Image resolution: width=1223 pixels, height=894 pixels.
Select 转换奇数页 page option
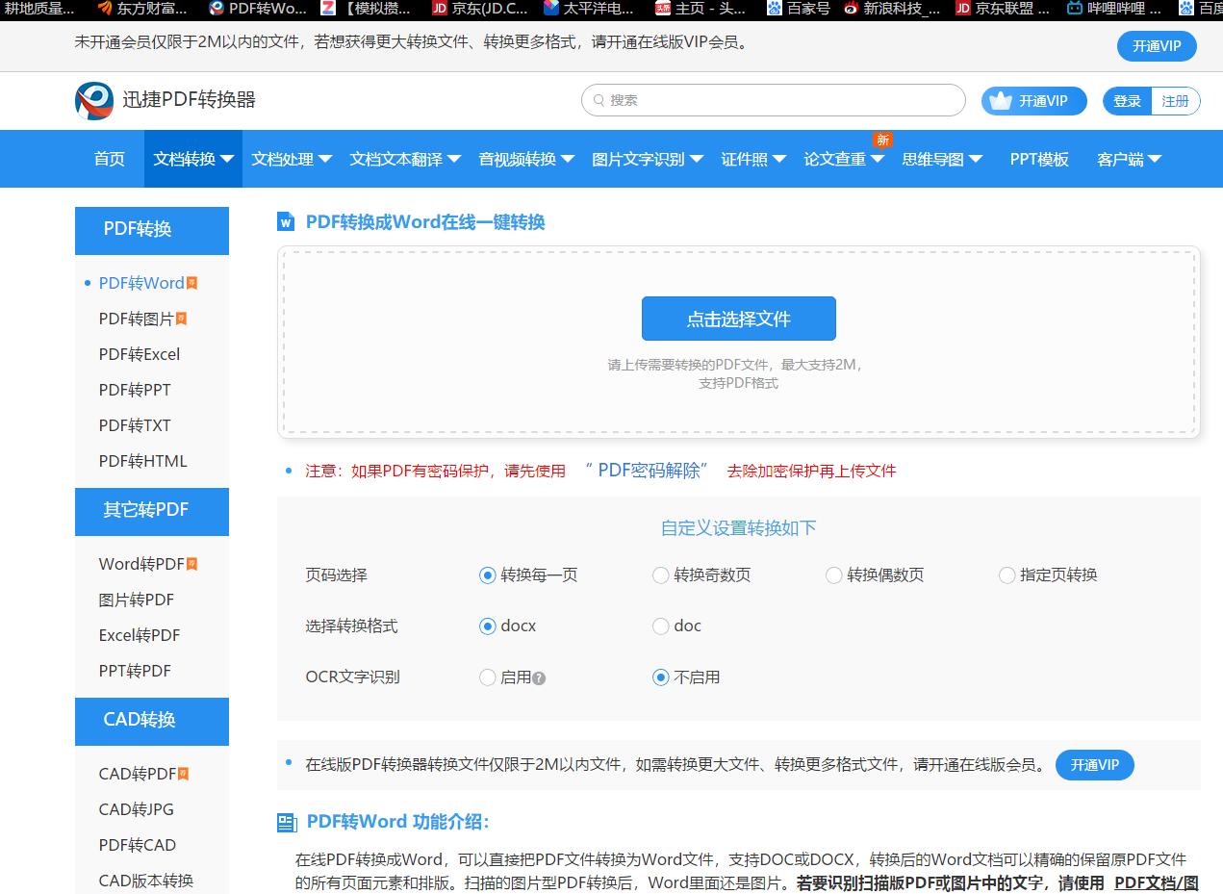point(660,575)
